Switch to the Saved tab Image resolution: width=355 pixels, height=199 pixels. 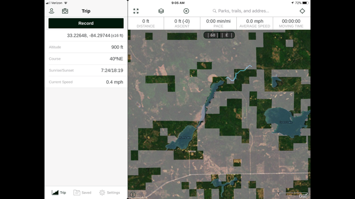click(x=83, y=192)
